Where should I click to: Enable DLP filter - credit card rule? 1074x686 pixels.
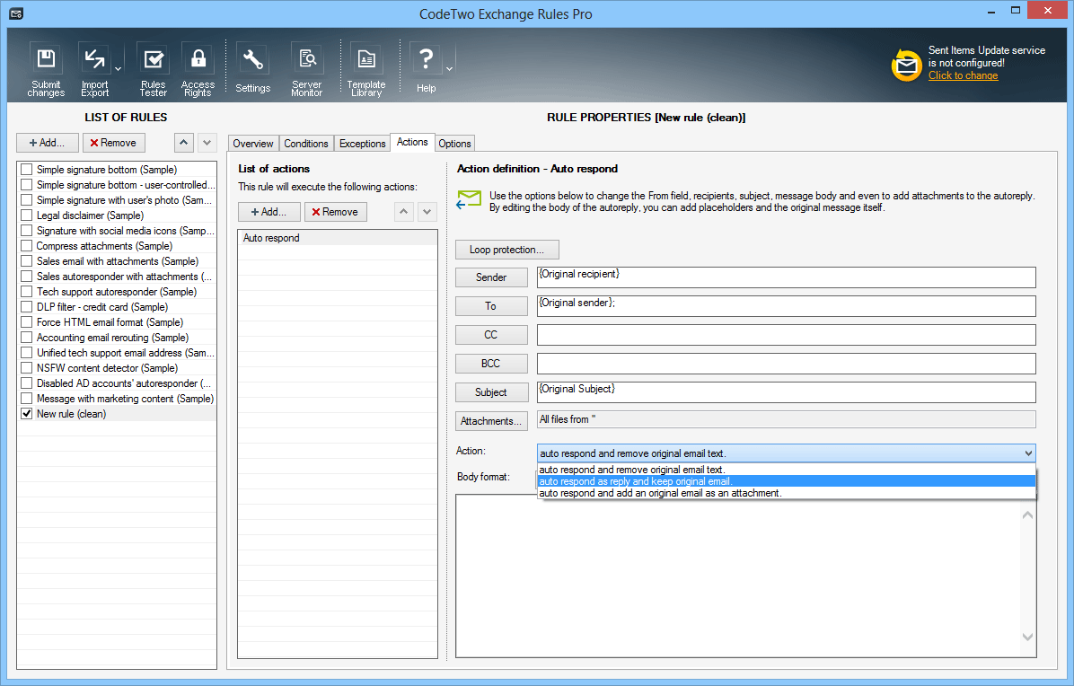(x=27, y=307)
